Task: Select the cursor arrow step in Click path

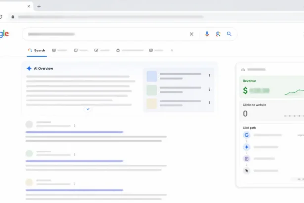Action: coord(247,171)
